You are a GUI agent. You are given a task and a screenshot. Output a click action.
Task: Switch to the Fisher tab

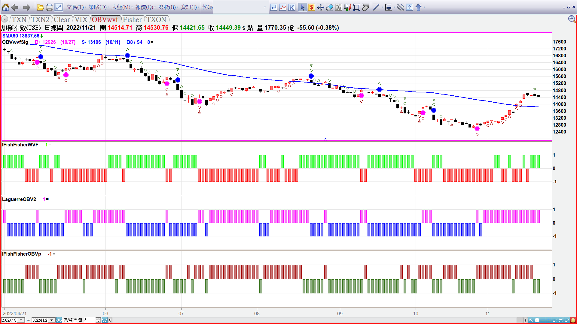click(132, 19)
